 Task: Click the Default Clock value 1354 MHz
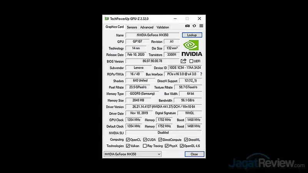pyautogui.click(x=134, y=126)
